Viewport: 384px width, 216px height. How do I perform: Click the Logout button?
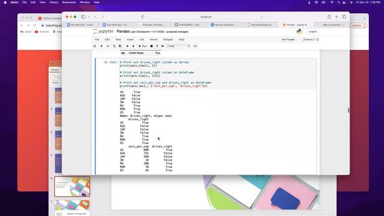tap(313, 32)
